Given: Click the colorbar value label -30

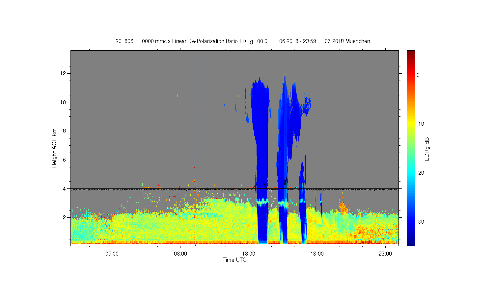Looking at the screenshot, I should [x=420, y=222].
